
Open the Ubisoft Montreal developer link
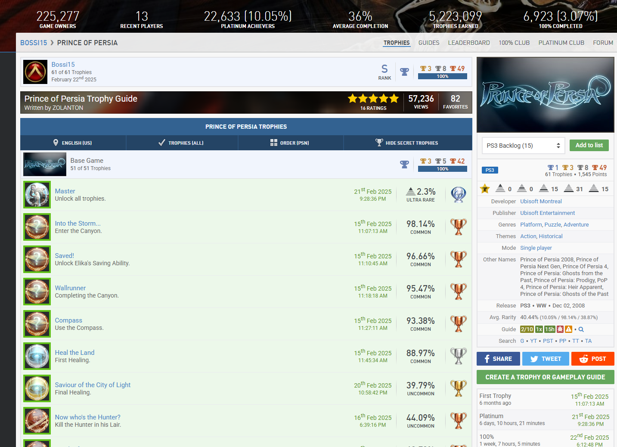pyautogui.click(x=541, y=201)
